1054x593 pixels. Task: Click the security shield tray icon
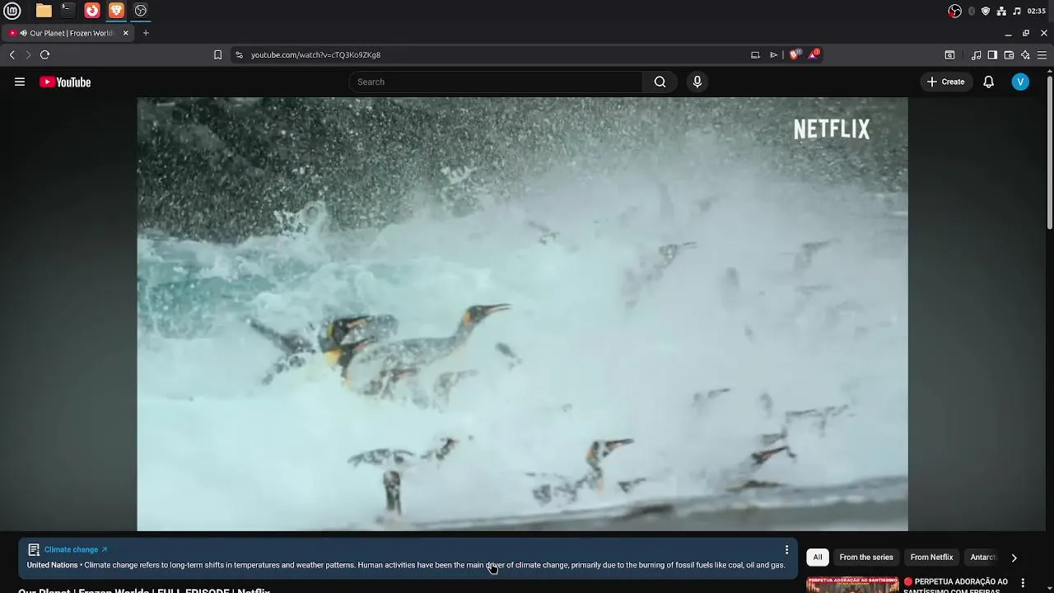[986, 11]
